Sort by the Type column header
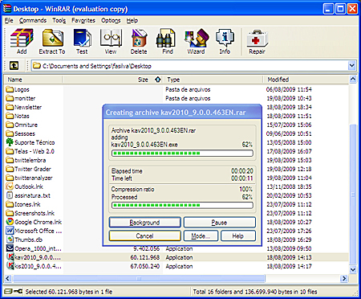 (213, 80)
